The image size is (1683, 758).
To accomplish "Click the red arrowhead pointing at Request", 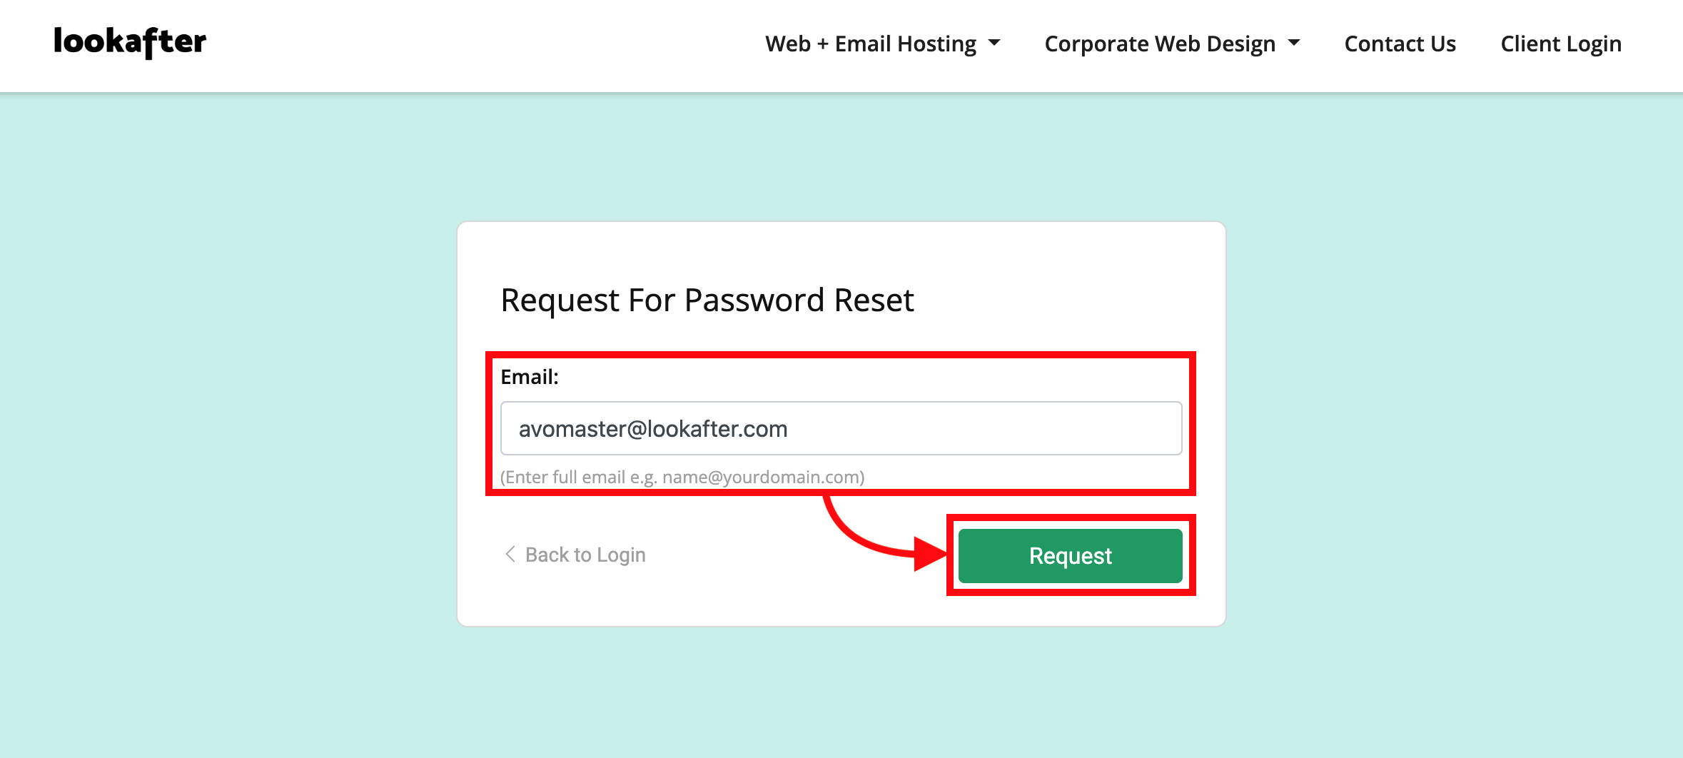I will point(929,554).
